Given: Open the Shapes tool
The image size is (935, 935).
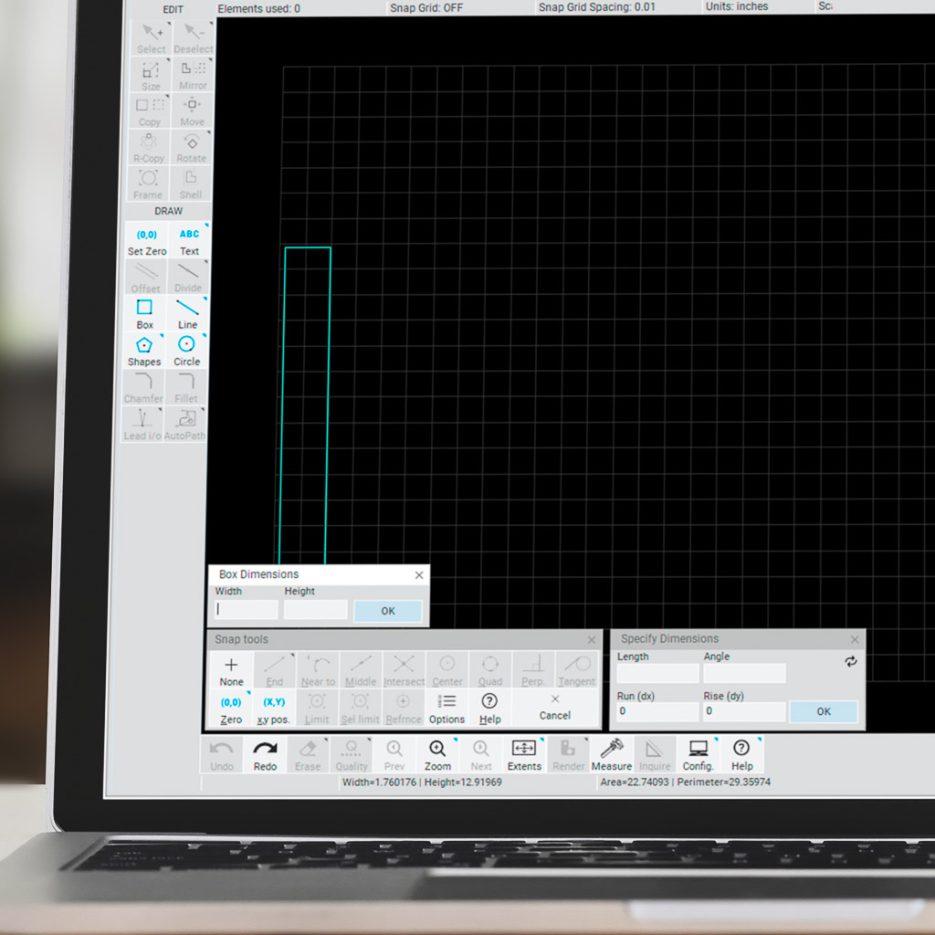Looking at the screenshot, I should tap(144, 352).
